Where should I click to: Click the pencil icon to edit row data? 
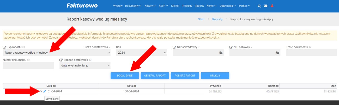pyautogui.click(x=45, y=91)
